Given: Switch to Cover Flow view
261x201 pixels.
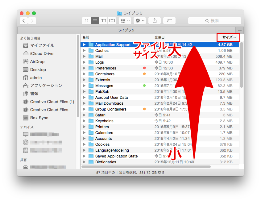Looking at the screenshot, I should click(112, 21).
